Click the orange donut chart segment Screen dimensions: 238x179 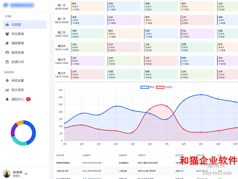pyautogui.click(x=20, y=123)
